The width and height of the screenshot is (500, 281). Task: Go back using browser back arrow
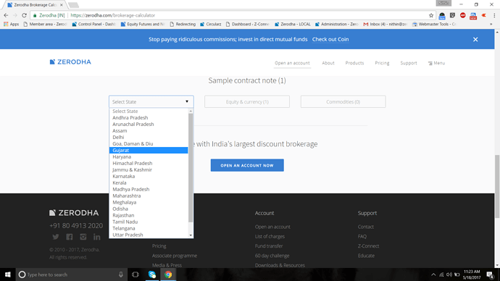click(6, 15)
